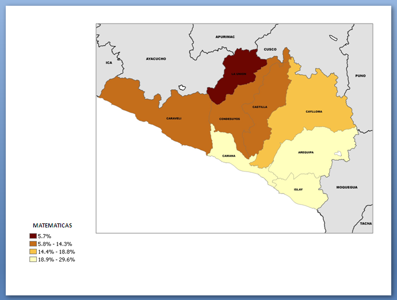Viewport: 397px width, 300px height.
Task: Click the dark red 5.7% legend swatch
Action: click(x=33, y=236)
